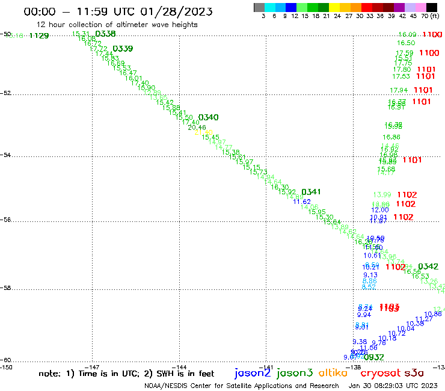445x391 pixels.
Task: Click the timestamp 'Jan 30 08:29:03 UTC 2023'
Action: pos(393,386)
